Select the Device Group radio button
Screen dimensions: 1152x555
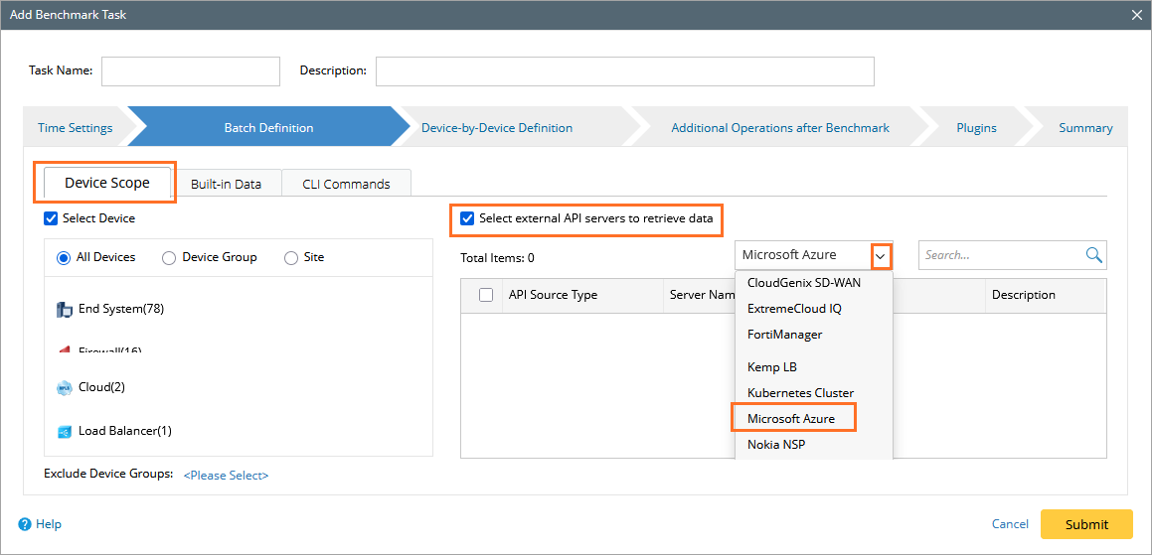tap(168, 257)
